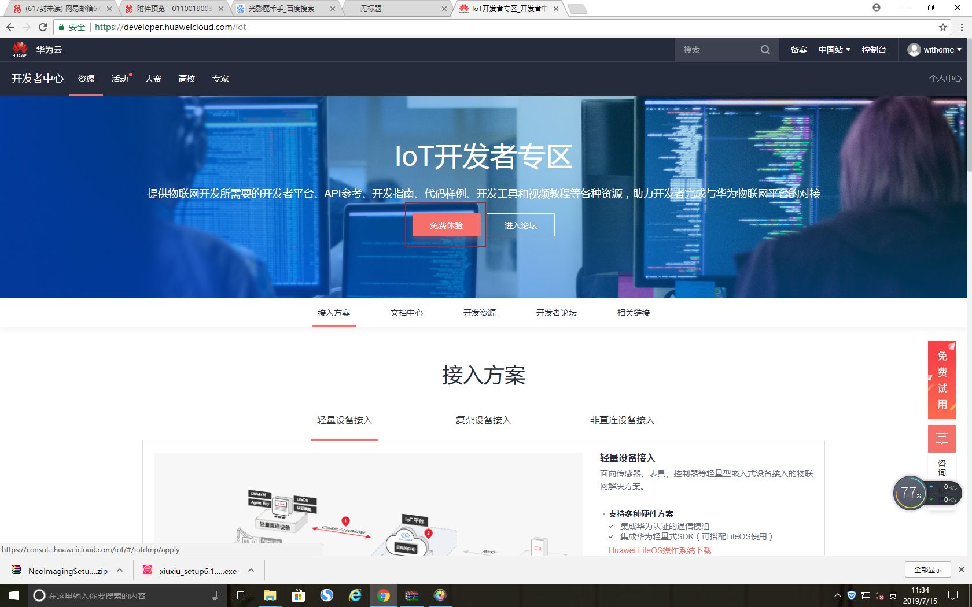Click the Huawei Cloud logo
The width and height of the screenshot is (972, 607).
click(37, 50)
